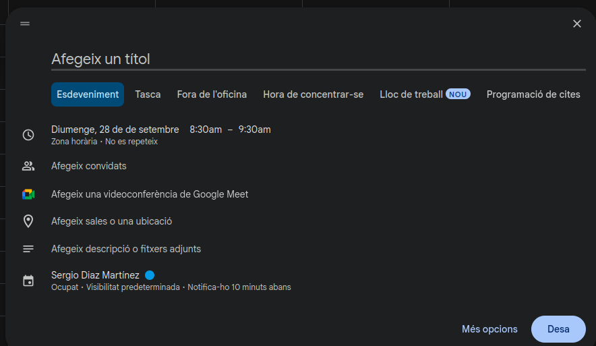
Task: Open date picker for Diumenge, 28 de setembre
Action: [x=115, y=129]
